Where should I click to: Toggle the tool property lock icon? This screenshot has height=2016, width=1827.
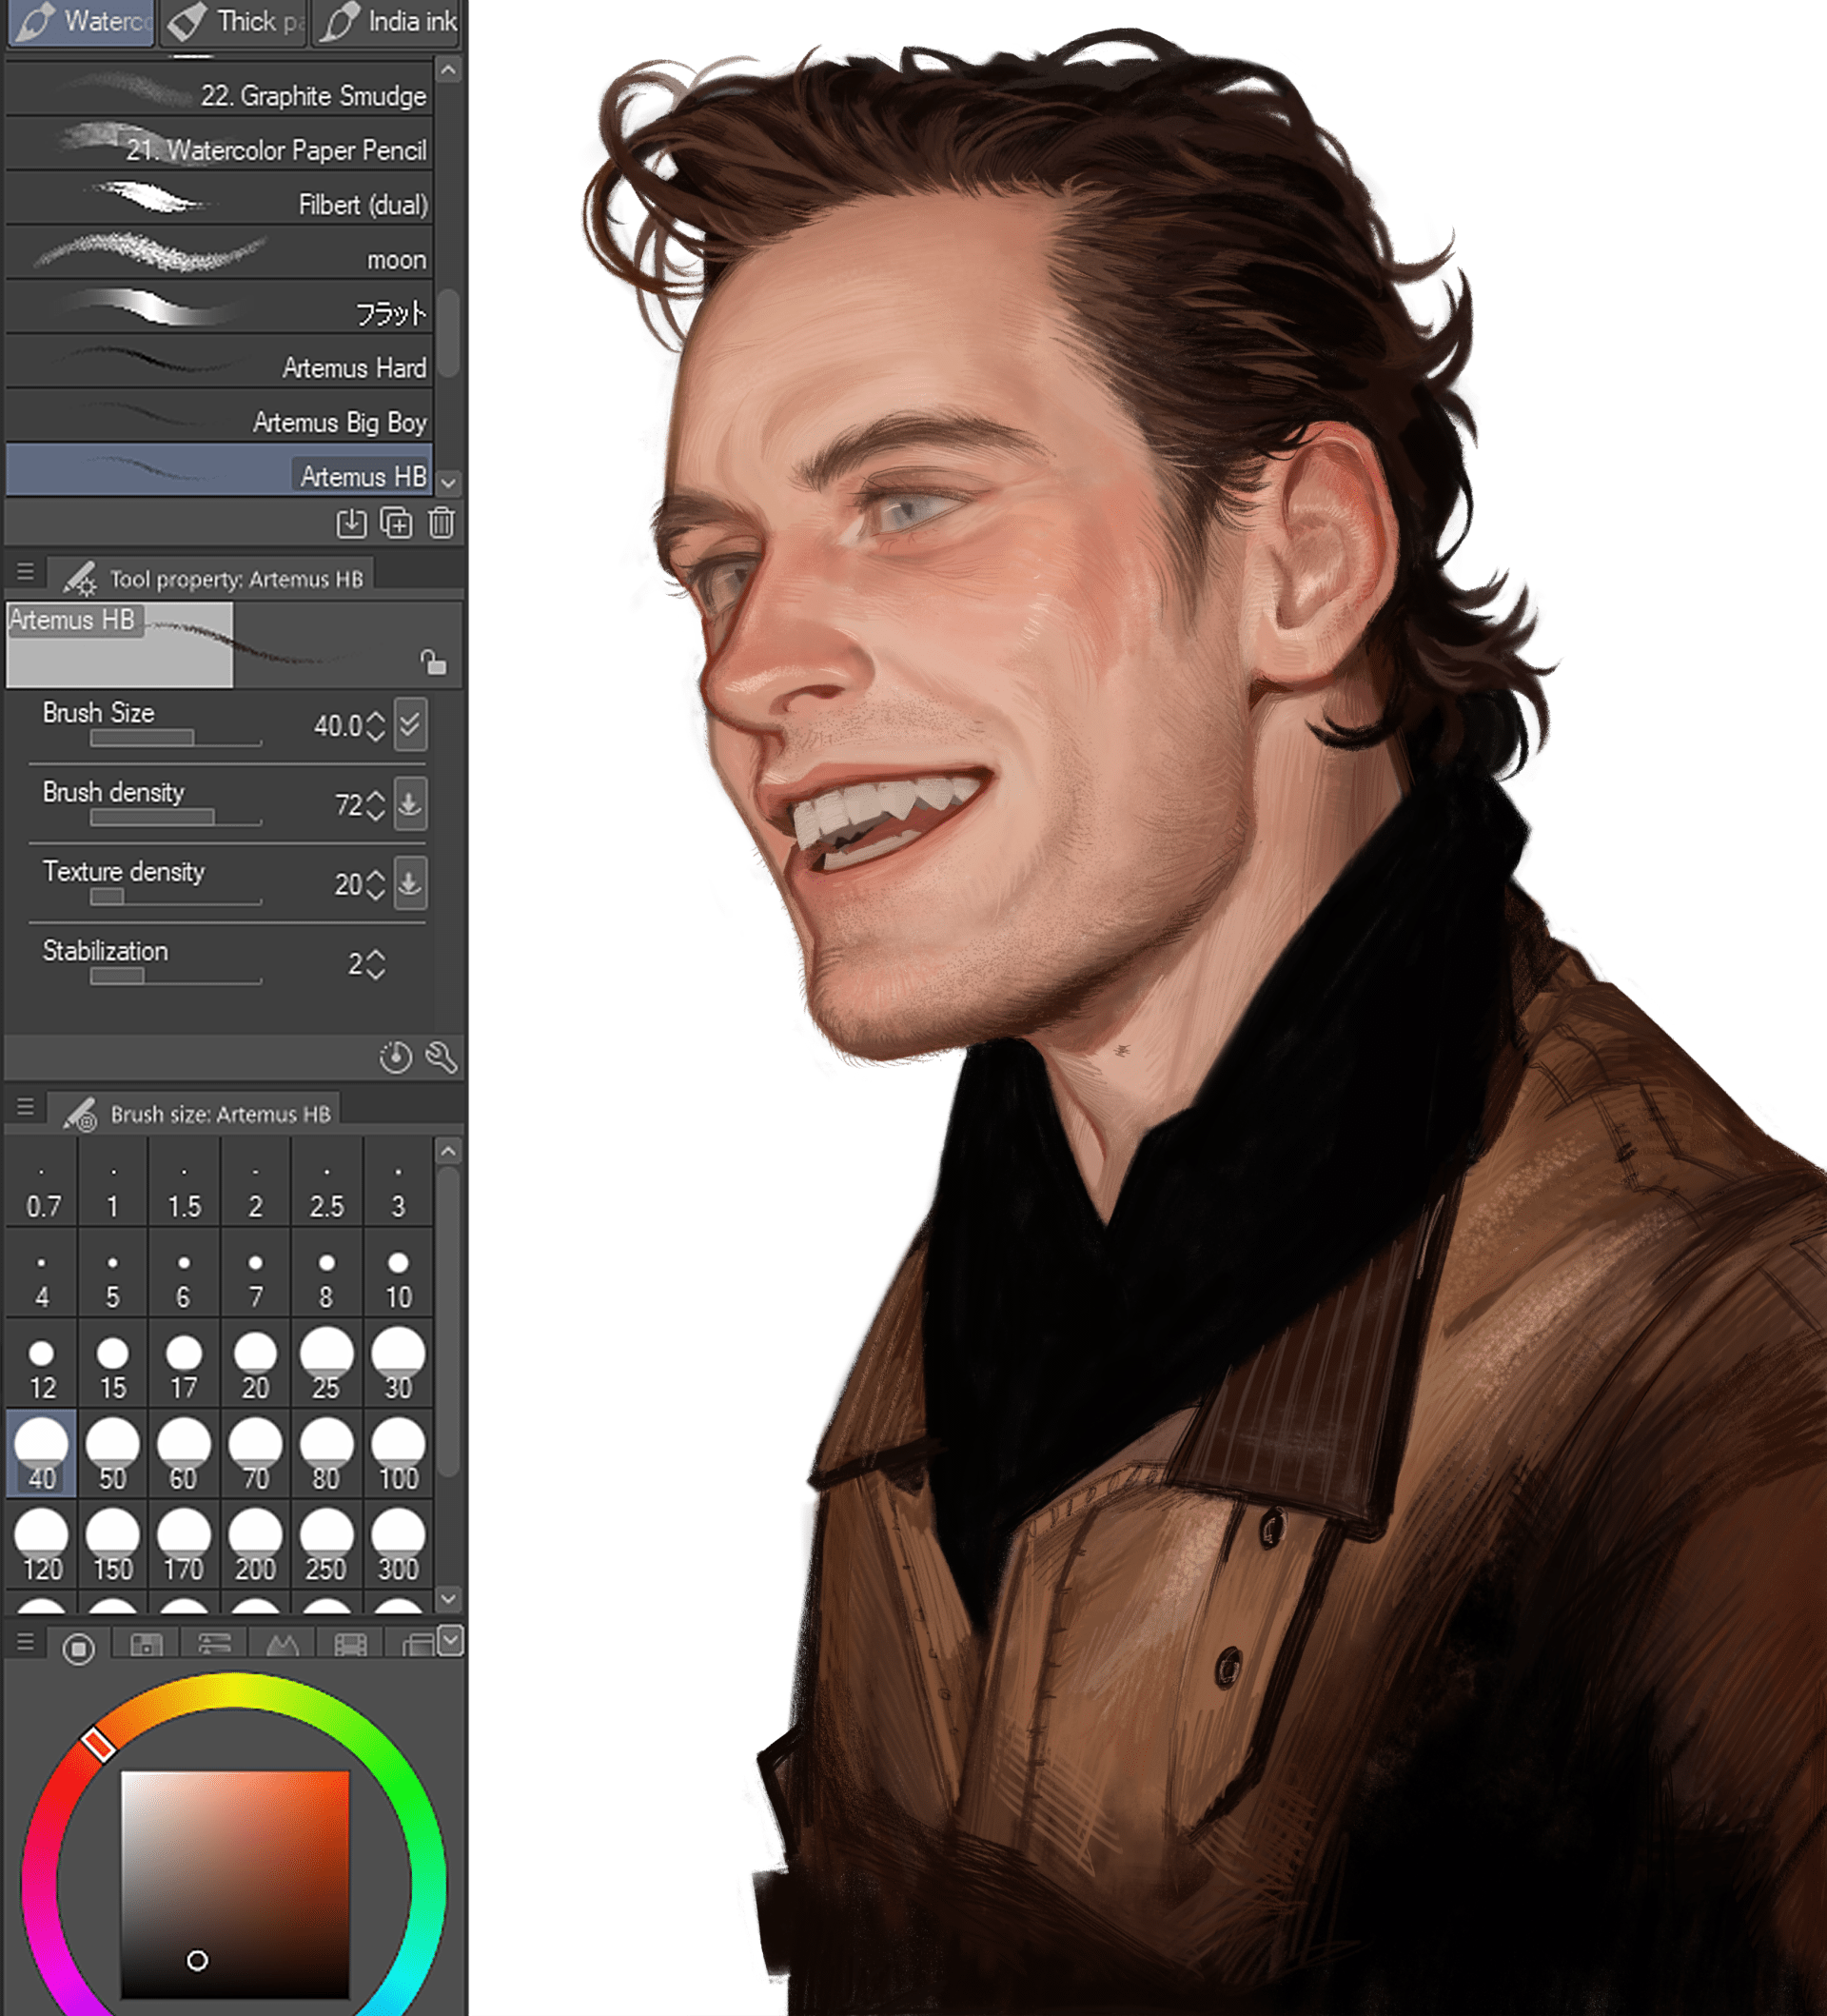[x=433, y=662]
